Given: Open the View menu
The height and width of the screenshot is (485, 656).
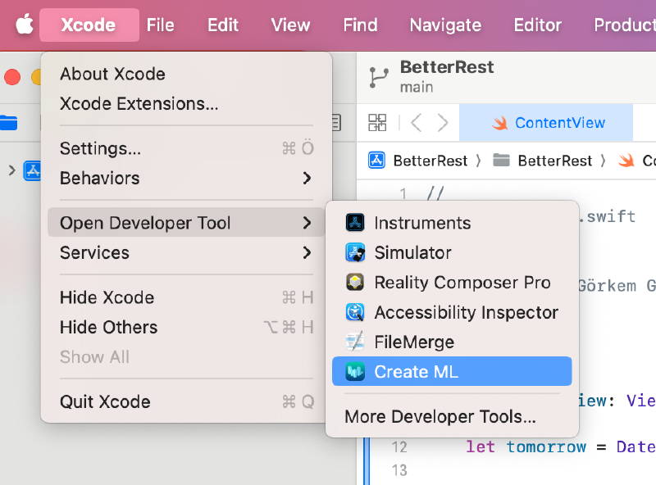Looking at the screenshot, I should 290,25.
